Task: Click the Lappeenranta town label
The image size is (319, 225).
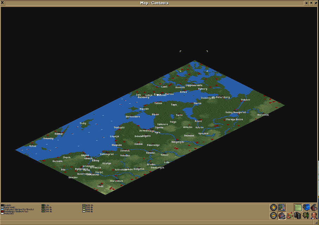Action: [194, 85]
